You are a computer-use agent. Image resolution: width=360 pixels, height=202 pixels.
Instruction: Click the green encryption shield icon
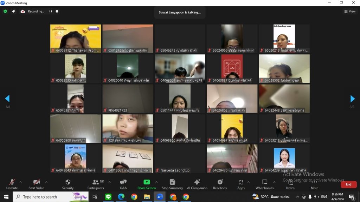[x=5, y=11]
